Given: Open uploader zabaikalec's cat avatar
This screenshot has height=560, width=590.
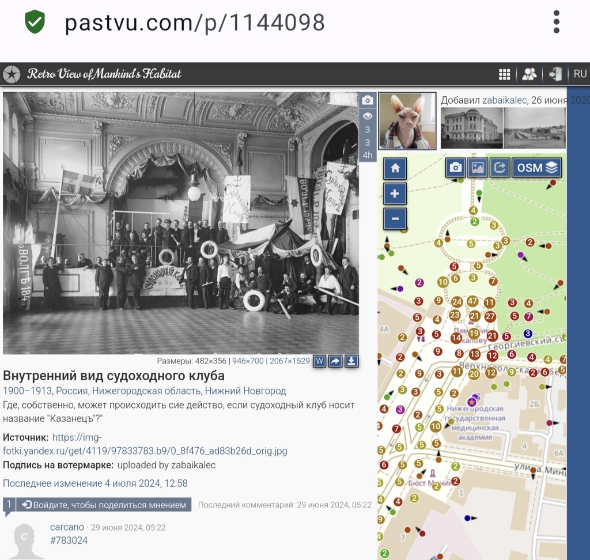Looking at the screenshot, I should click(407, 121).
